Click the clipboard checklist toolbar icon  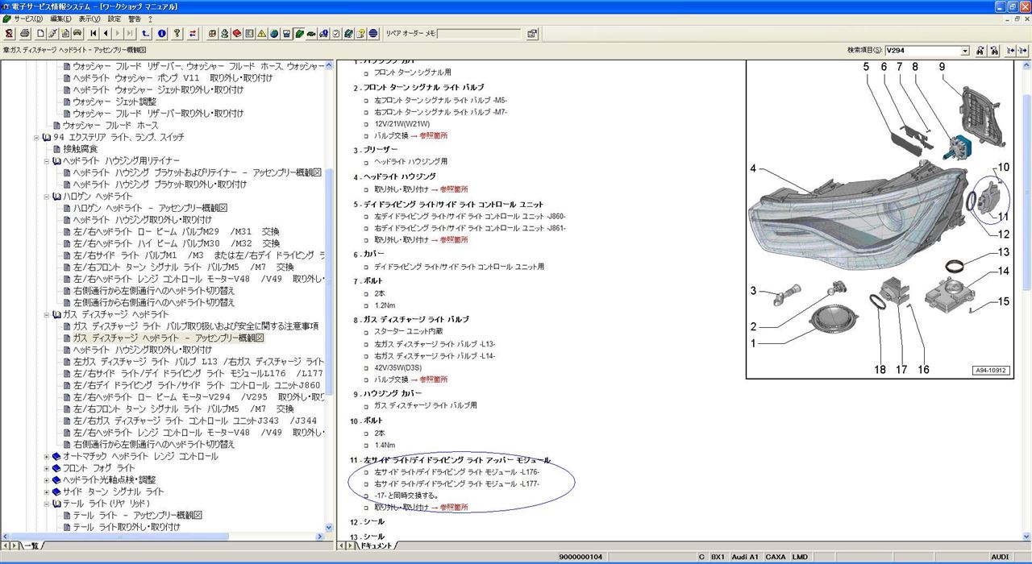click(x=336, y=34)
